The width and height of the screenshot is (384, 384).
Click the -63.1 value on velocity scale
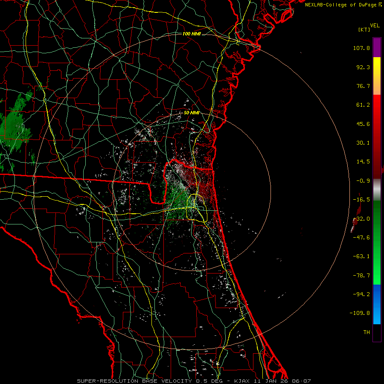click(x=361, y=256)
